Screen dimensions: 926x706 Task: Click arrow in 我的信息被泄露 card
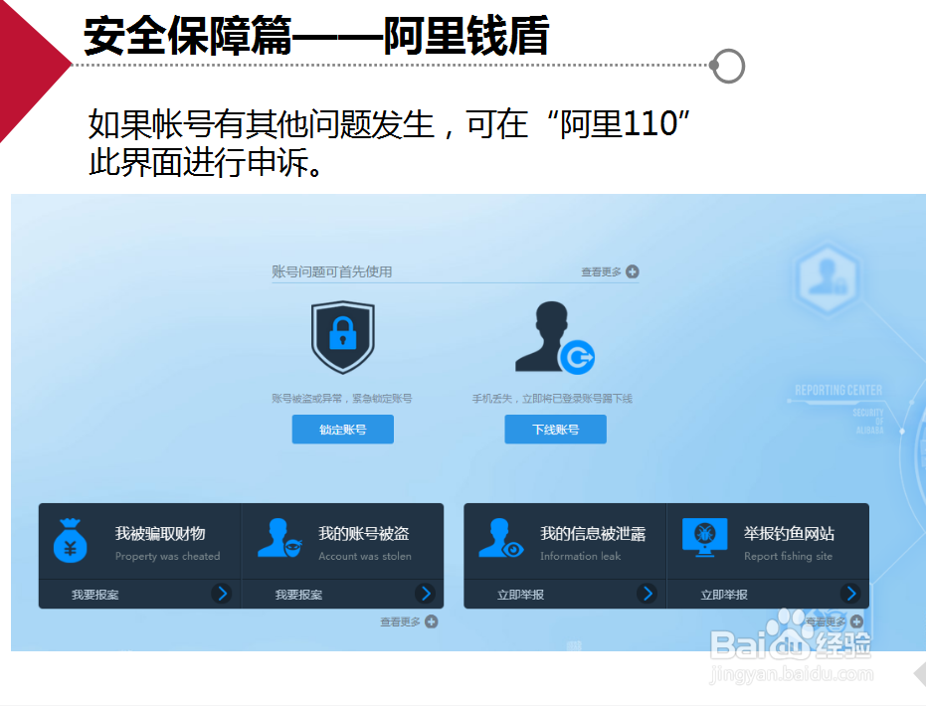coord(647,594)
